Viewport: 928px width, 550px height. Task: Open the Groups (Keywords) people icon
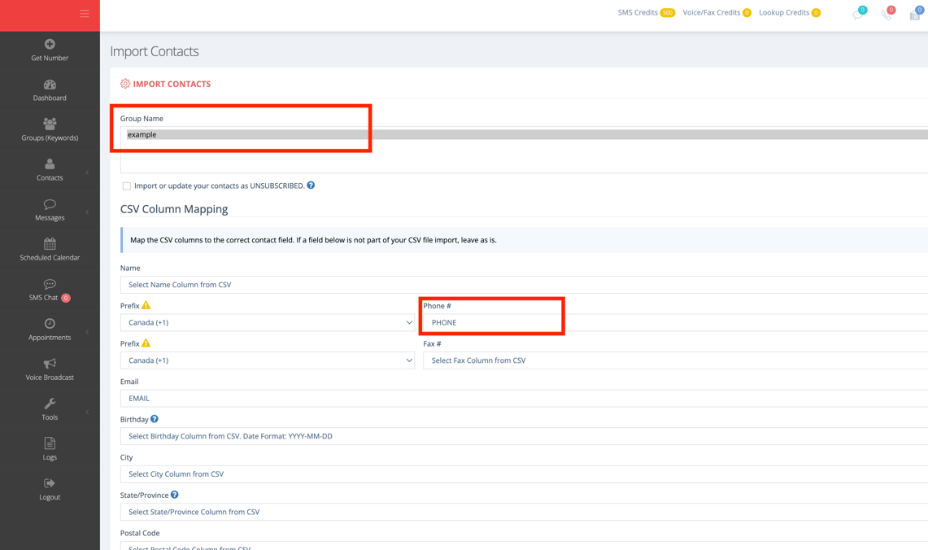50,123
